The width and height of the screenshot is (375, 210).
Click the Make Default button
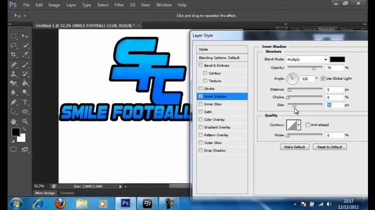(295, 147)
